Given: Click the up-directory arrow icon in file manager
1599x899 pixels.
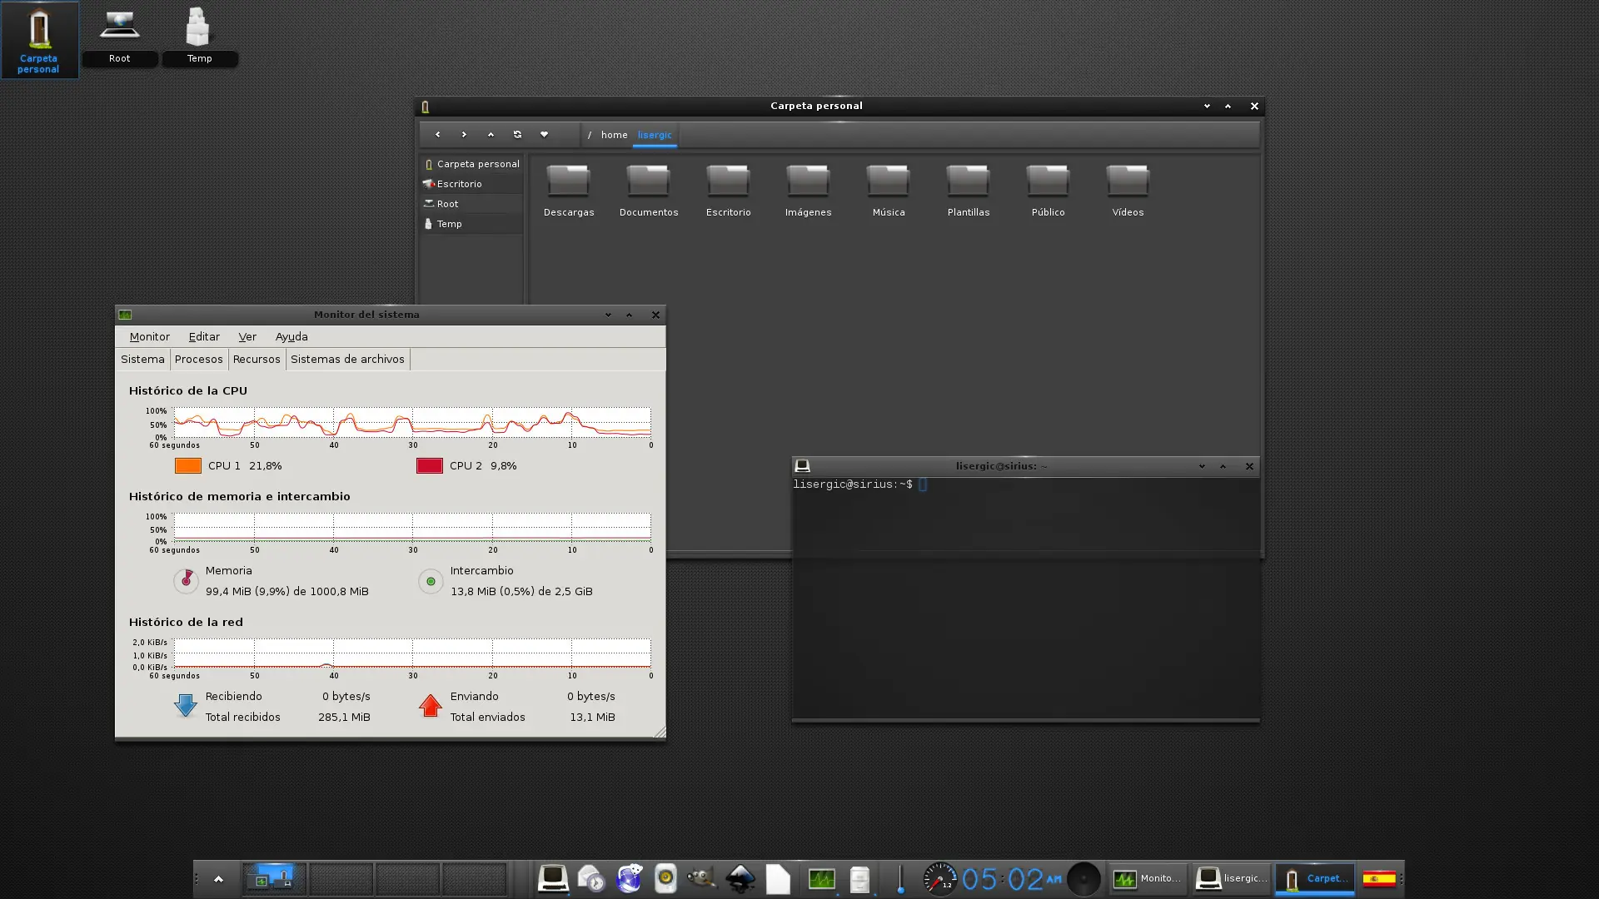Looking at the screenshot, I should [x=491, y=134].
